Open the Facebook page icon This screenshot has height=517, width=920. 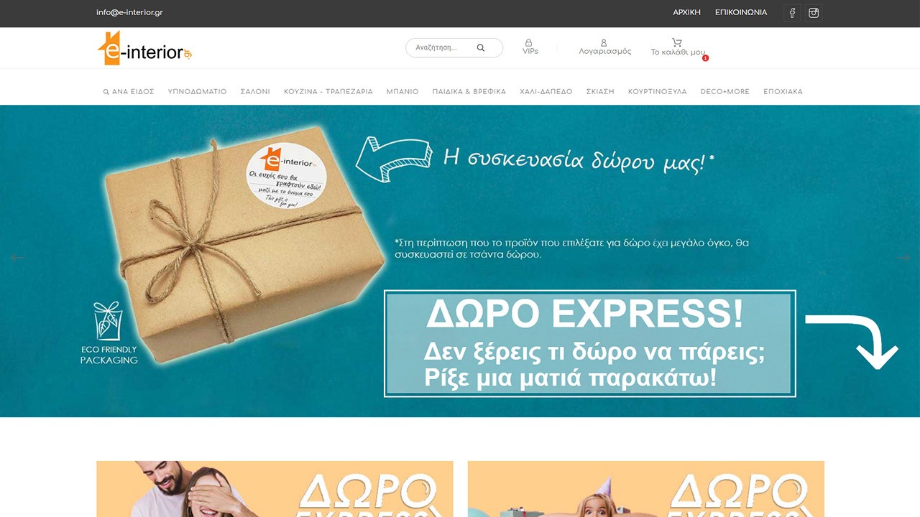[x=792, y=13]
